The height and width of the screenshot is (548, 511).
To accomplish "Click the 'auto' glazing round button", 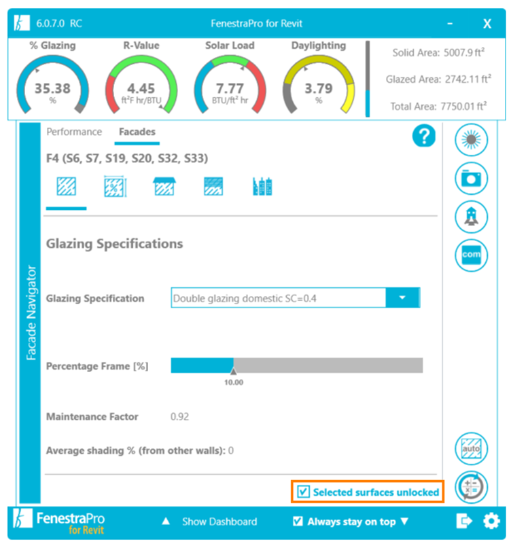I will pyautogui.click(x=471, y=448).
